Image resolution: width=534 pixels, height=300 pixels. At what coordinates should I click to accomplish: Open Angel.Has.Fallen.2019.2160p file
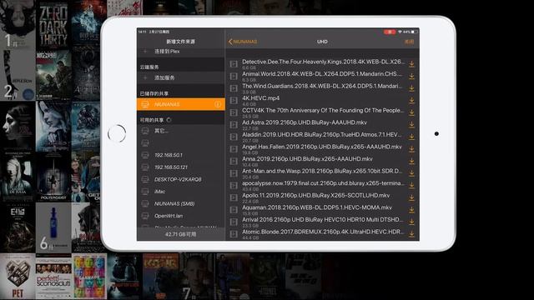tap(322, 147)
